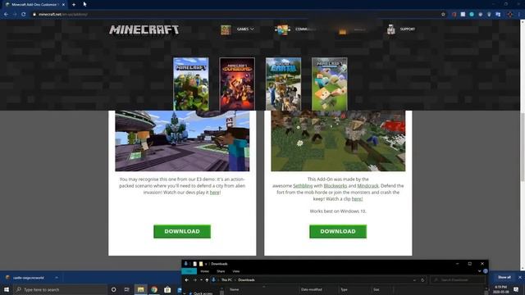Sort by the Type column header
The height and width of the screenshot is (295, 525).
click(x=344, y=289)
